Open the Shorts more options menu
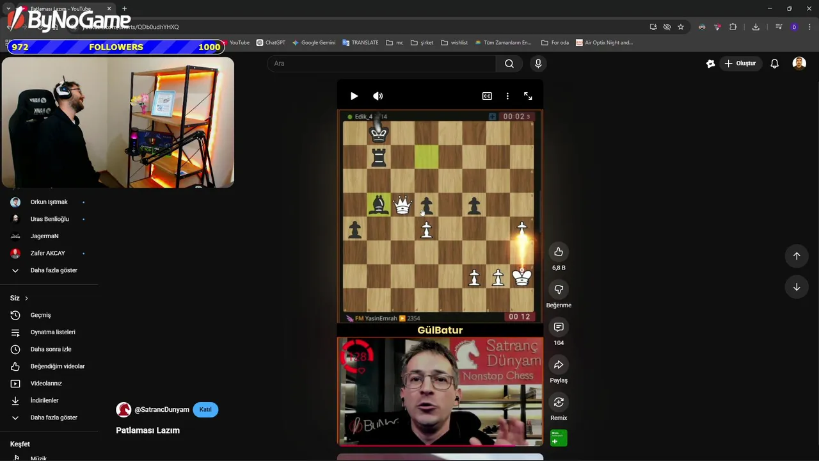Viewport: 819px width, 461px height. [x=507, y=96]
